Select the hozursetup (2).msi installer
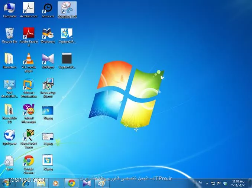This screenshot has height=188, width=252. tap(48, 88)
